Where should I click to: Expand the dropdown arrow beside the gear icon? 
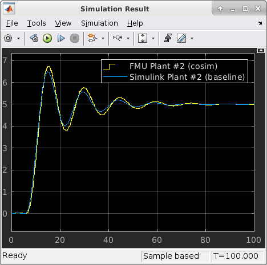click(x=18, y=39)
